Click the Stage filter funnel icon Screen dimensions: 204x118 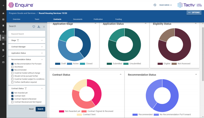click(18, 40)
